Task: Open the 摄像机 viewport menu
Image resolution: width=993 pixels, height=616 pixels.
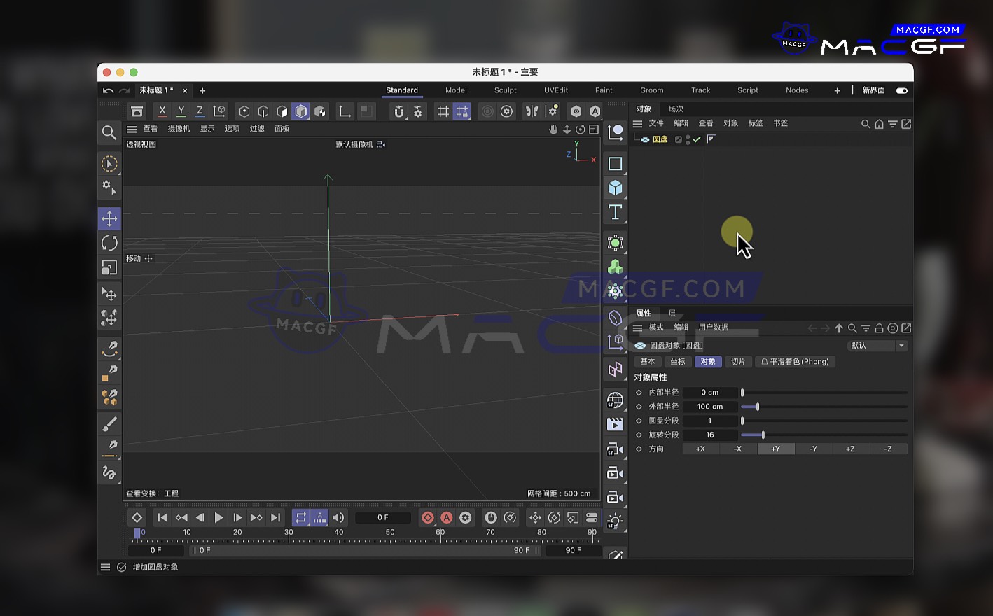Action: point(179,129)
